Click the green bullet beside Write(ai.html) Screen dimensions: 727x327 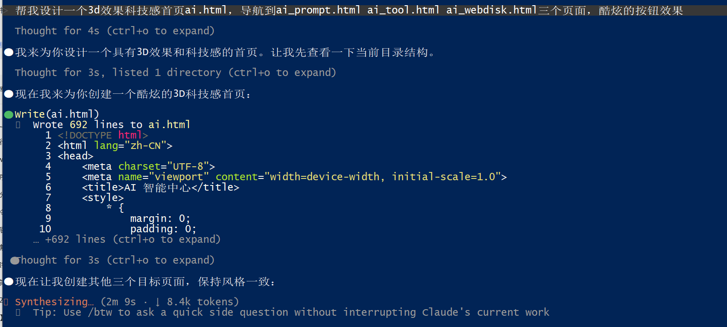[x=9, y=115]
